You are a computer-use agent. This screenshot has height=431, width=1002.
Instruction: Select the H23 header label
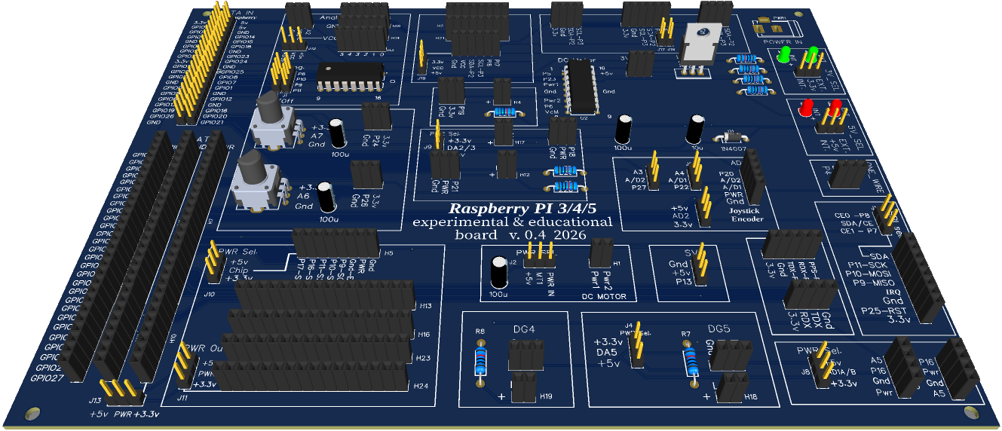click(422, 358)
